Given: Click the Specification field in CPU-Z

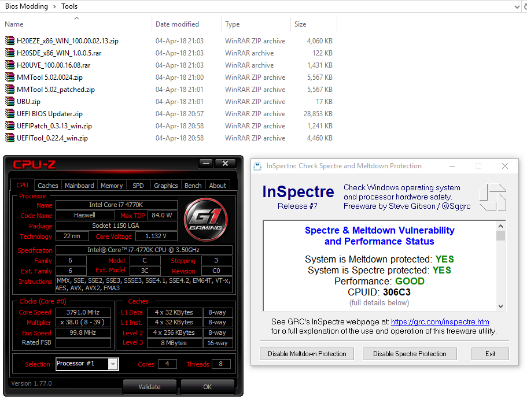Looking at the screenshot, I should (144, 250).
